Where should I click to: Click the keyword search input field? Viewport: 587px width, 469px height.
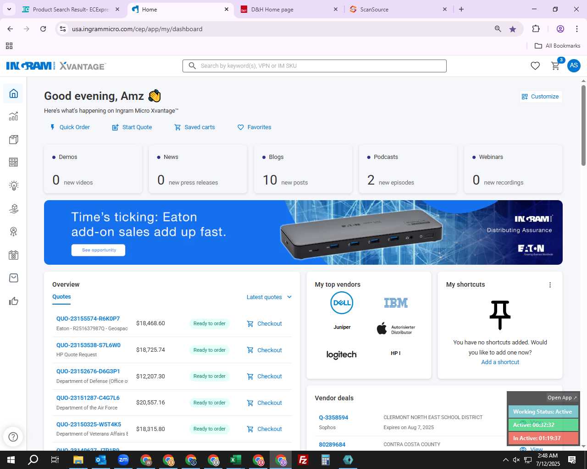point(315,66)
